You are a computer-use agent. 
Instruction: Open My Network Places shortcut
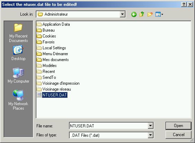18,100
